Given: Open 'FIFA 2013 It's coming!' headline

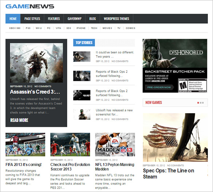Looking at the screenshot, I should [24, 164].
